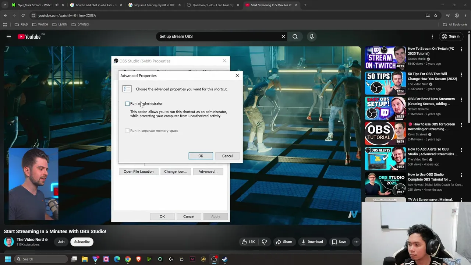Click Cancel in OBS Studio Properties window
Image resolution: width=471 pixels, height=265 pixels.
pyautogui.click(x=189, y=216)
